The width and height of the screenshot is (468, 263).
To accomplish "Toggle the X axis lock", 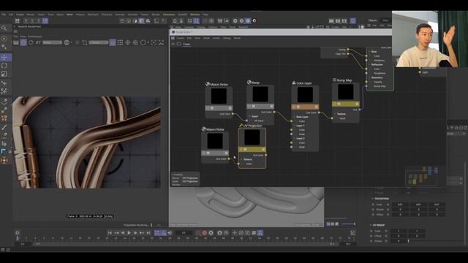I will 26,21.
